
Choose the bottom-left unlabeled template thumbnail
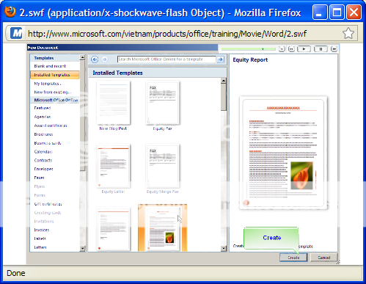pyautogui.click(x=113, y=229)
